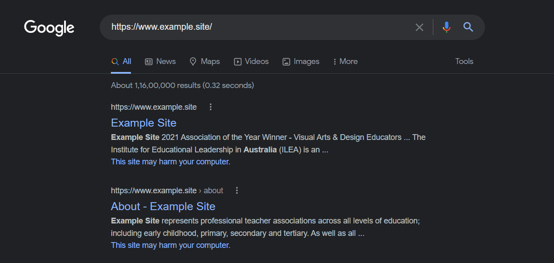554x263 pixels.
Task: Open the About - Example Site result
Action: (x=163, y=207)
